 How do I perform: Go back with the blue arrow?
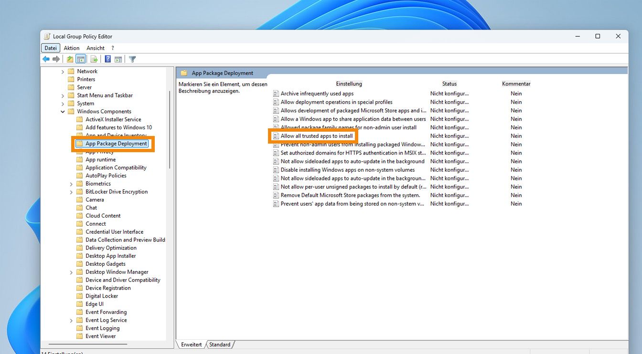[x=46, y=59]
